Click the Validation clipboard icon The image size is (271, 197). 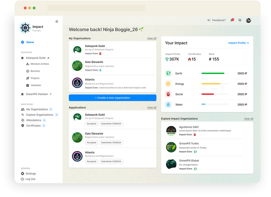(28, 85)
